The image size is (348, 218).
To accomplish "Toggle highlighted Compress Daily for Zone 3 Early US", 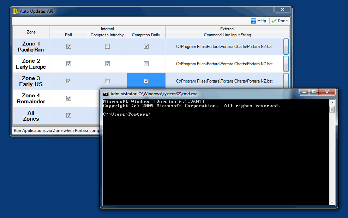I will 146,81.
